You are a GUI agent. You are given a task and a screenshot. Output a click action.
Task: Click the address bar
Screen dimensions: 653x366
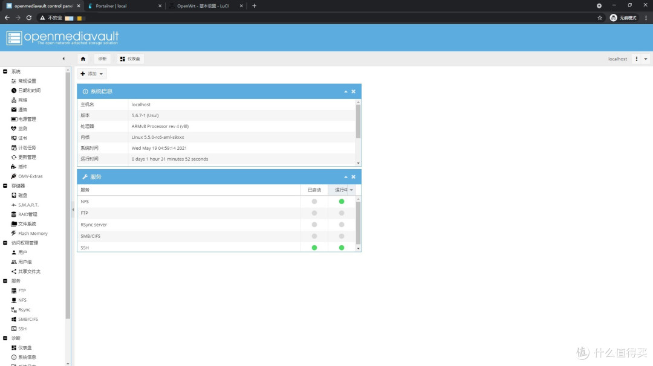tap(320, 18)
